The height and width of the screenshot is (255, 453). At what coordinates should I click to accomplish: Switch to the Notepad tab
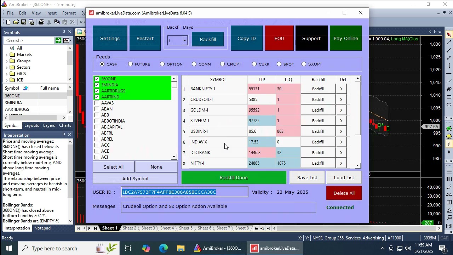coord(42,228)
